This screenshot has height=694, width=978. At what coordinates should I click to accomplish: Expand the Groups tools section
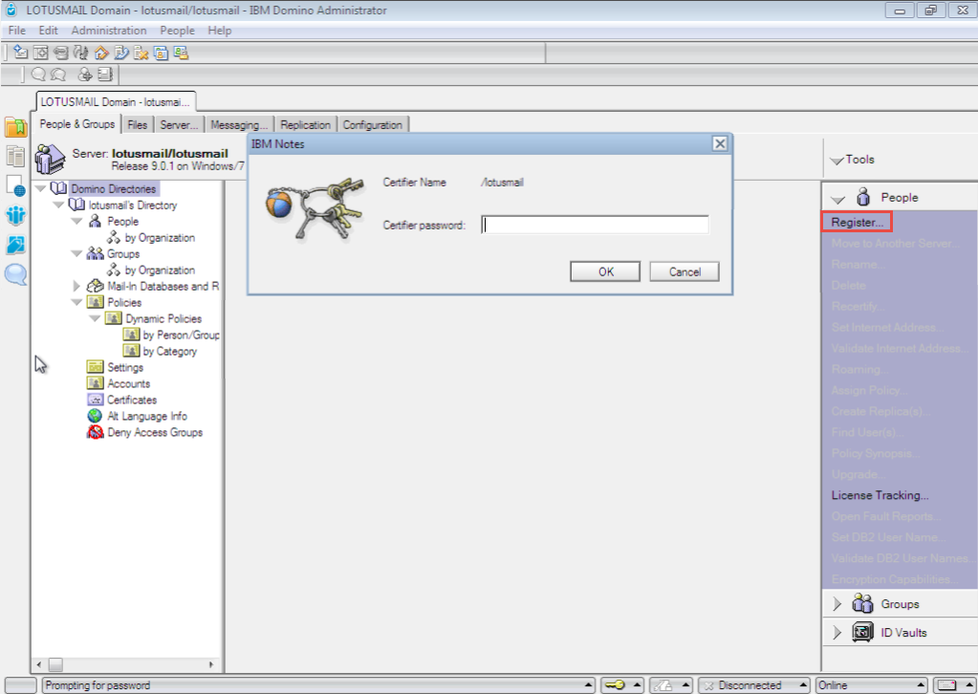pos(837,603)
